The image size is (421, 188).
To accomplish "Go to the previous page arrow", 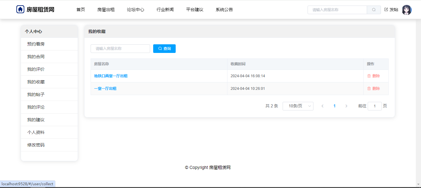I will (x=322, y=106).
